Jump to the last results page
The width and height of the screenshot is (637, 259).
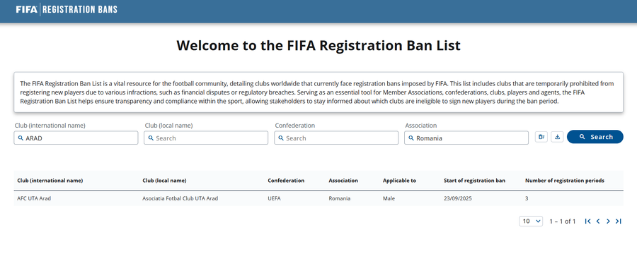(x=619, y=222)
